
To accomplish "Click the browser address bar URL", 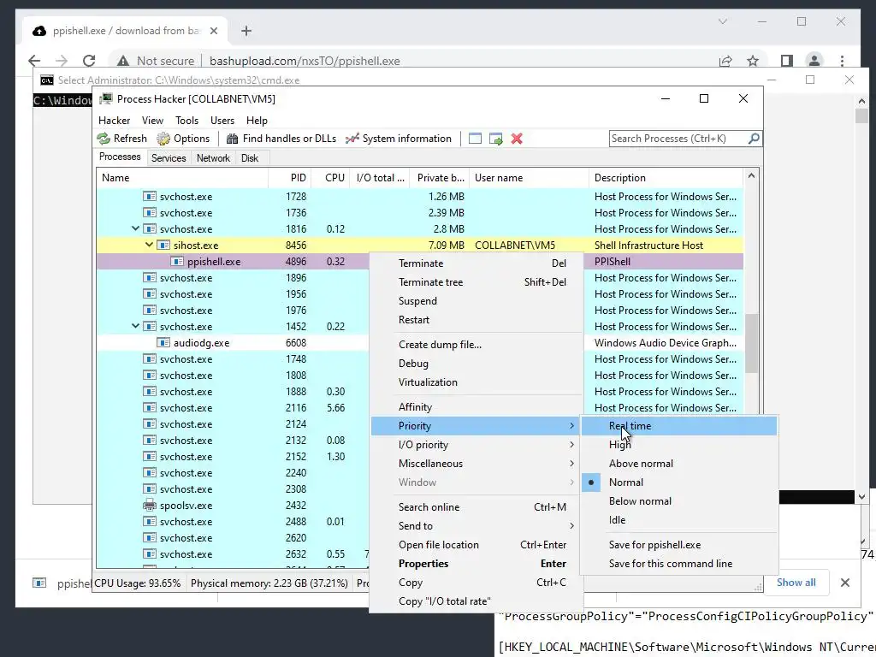I will [305, 61].
